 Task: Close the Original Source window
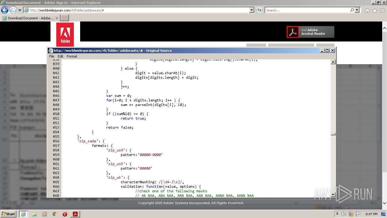pyautogui.click(x=333, y=51)
